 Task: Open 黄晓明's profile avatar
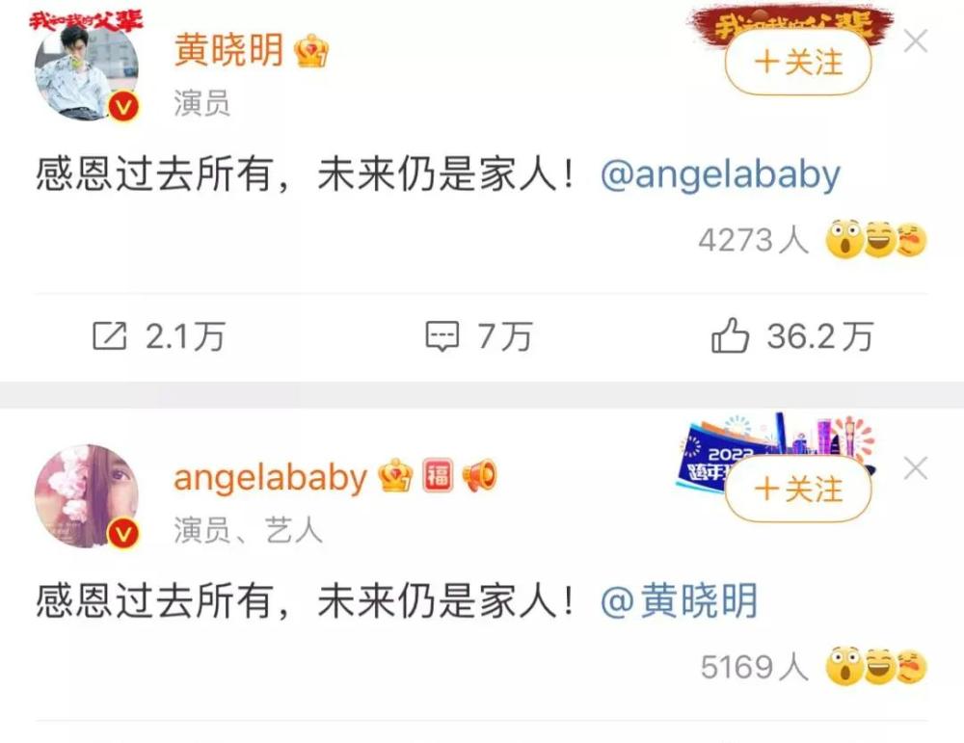(x=87, y=69)
